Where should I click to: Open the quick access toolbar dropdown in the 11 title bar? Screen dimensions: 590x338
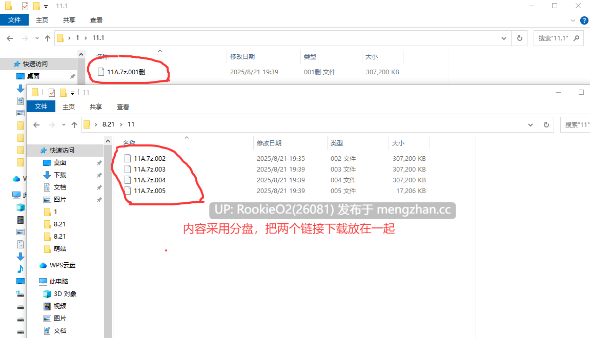click(x=73, y=93)
